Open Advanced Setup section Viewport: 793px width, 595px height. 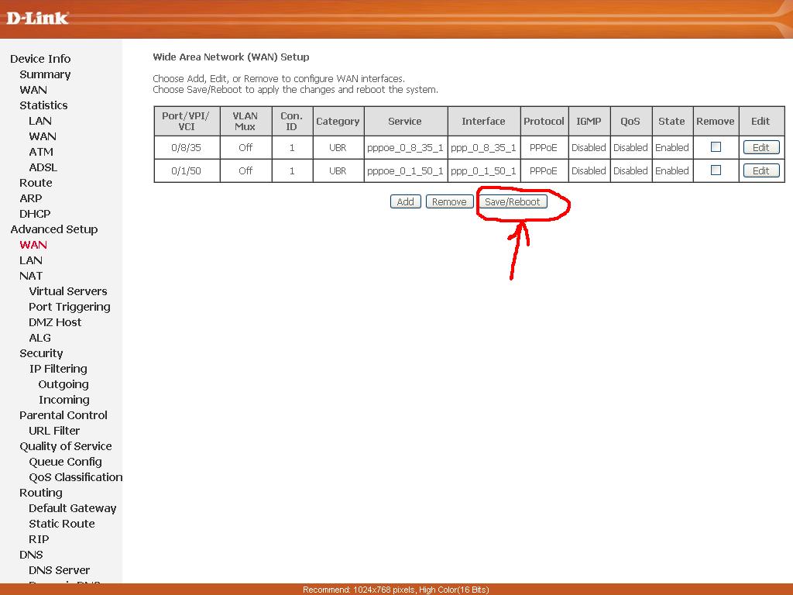click(54, 229)
